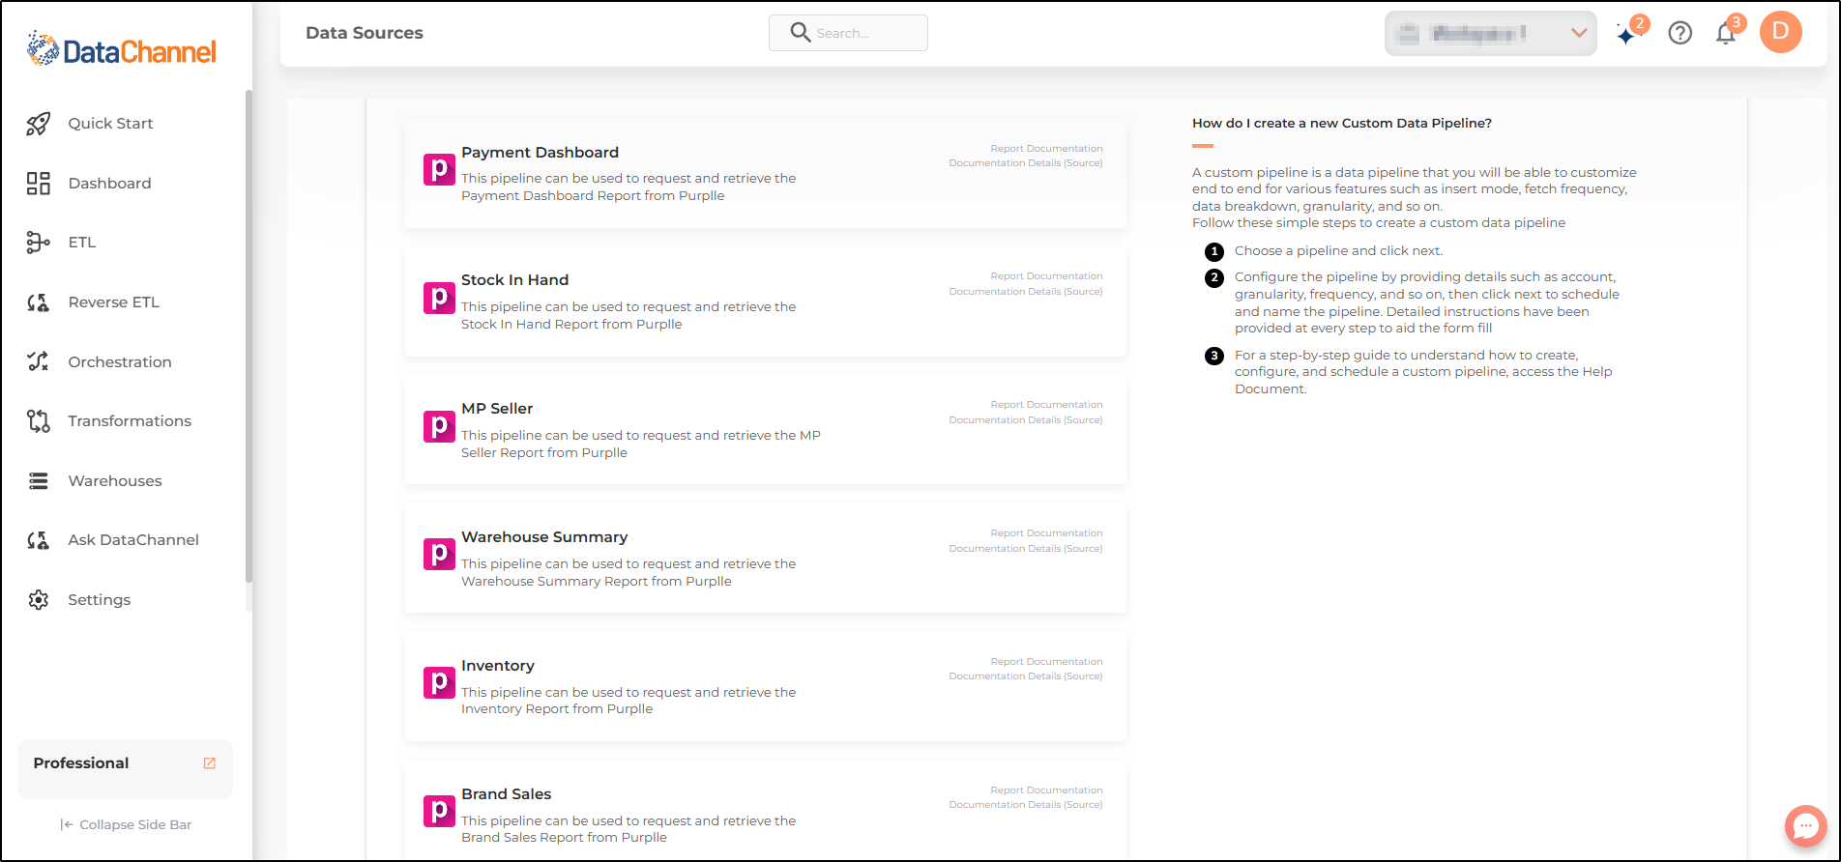Select the Inventory pipeline title
Screen dimensions: 1841x862
(498, 666)
